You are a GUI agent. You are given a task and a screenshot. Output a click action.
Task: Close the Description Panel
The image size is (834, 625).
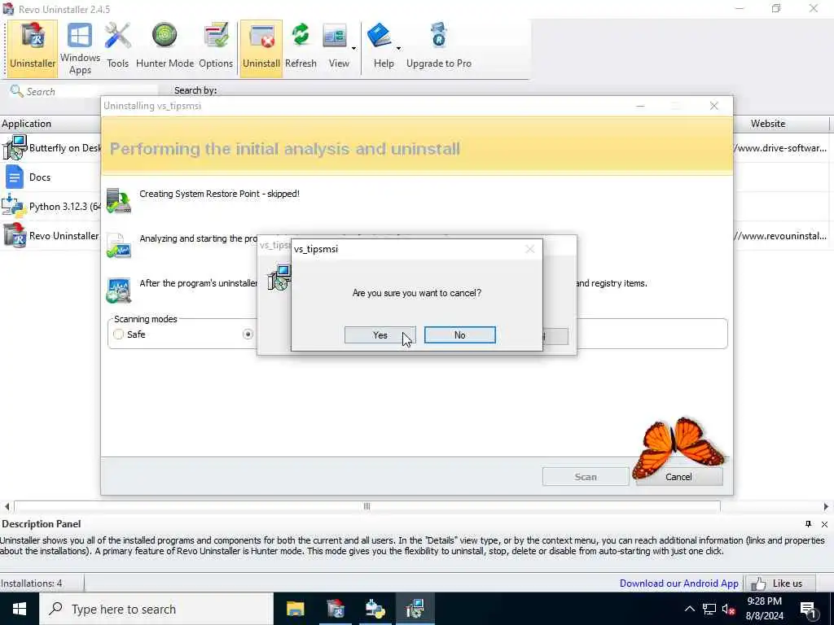pyautogui.click(x=824, y=524)
